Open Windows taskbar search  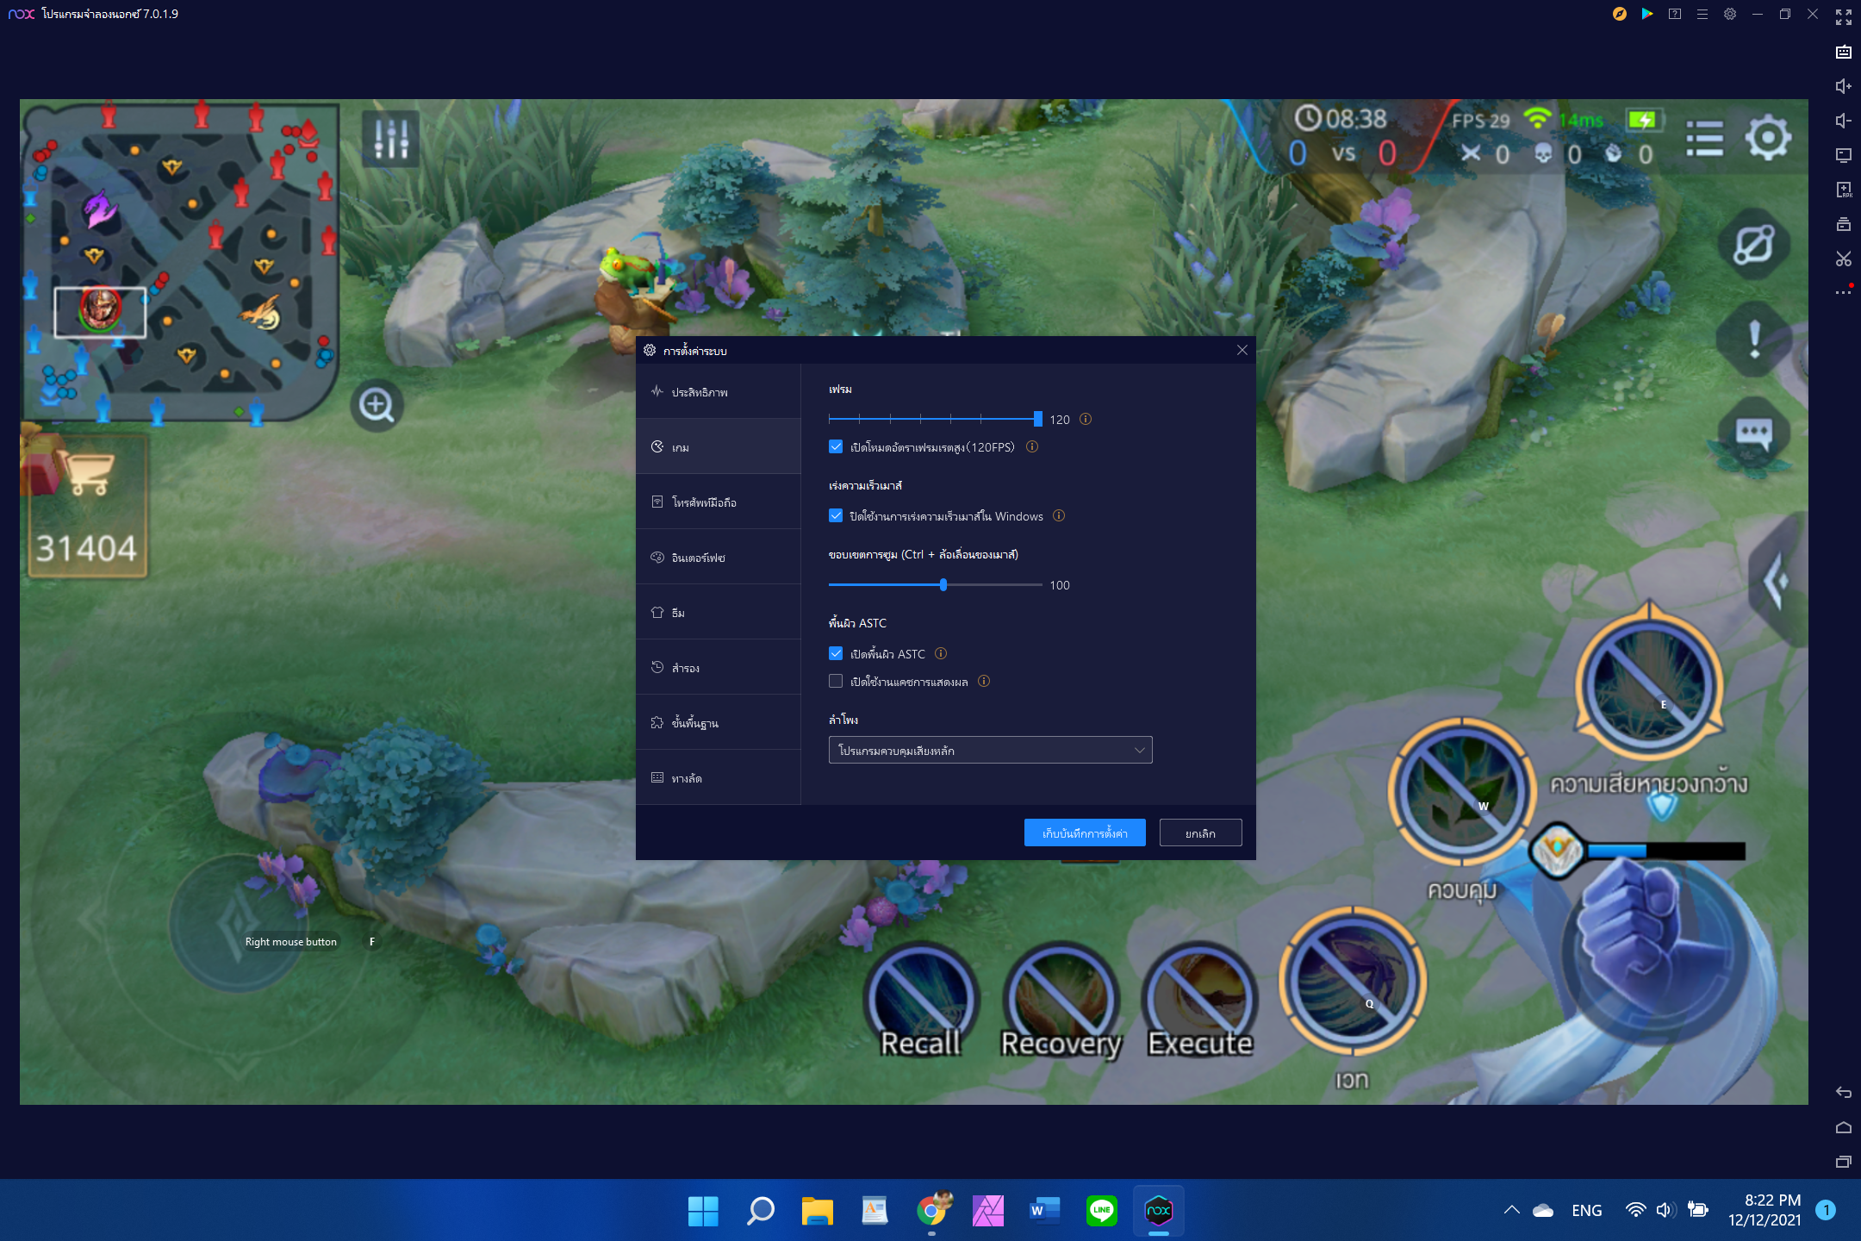(x=760, y=1211)
